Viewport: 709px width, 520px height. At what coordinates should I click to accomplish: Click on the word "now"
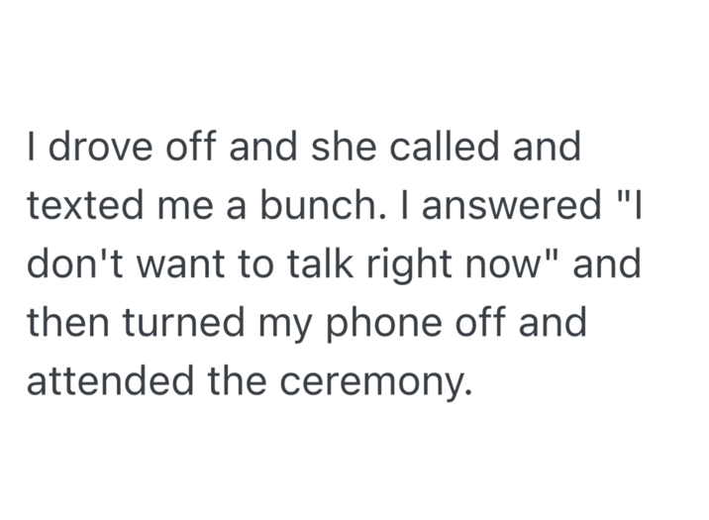(x=507, y=263)
